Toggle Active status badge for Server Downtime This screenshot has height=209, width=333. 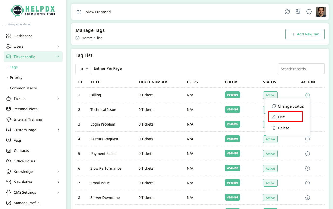(270, 198)
